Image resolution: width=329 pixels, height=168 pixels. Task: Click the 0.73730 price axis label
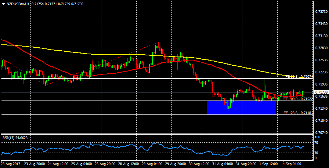(x=321, y=12)
